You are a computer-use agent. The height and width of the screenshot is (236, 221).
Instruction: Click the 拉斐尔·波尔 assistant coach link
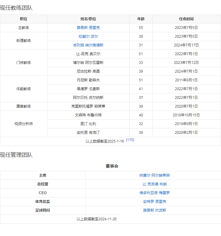coord(88,36)
